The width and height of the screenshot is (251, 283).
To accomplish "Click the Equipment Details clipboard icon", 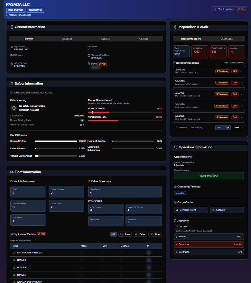I will pos(12,234).
